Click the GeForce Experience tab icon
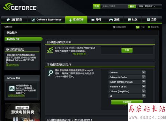Viewport: 166px width, 122px height. point(33,20)
